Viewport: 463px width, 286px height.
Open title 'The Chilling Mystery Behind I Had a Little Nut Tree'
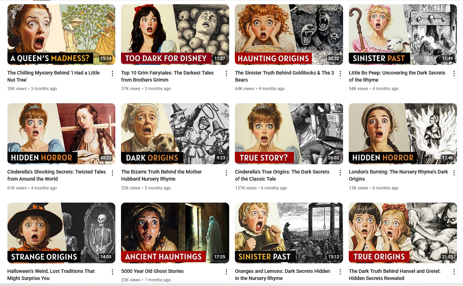pos(54,76)
